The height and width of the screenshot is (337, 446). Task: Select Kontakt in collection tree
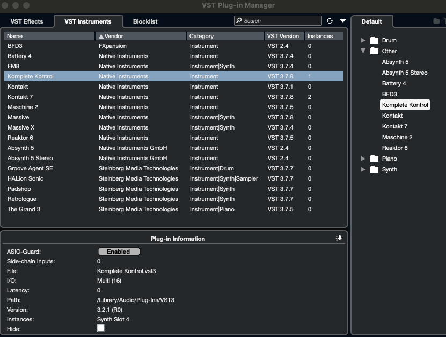point(392,116)
